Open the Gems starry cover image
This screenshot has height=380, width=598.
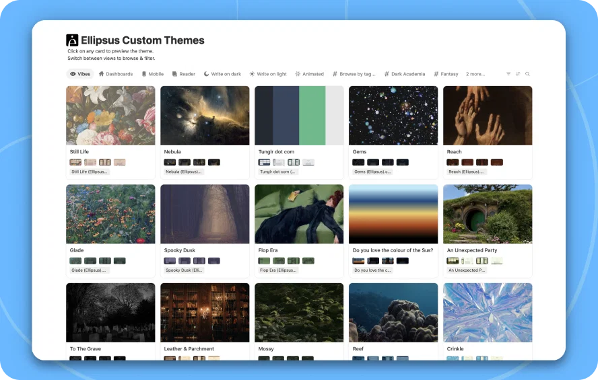[393, 116]
